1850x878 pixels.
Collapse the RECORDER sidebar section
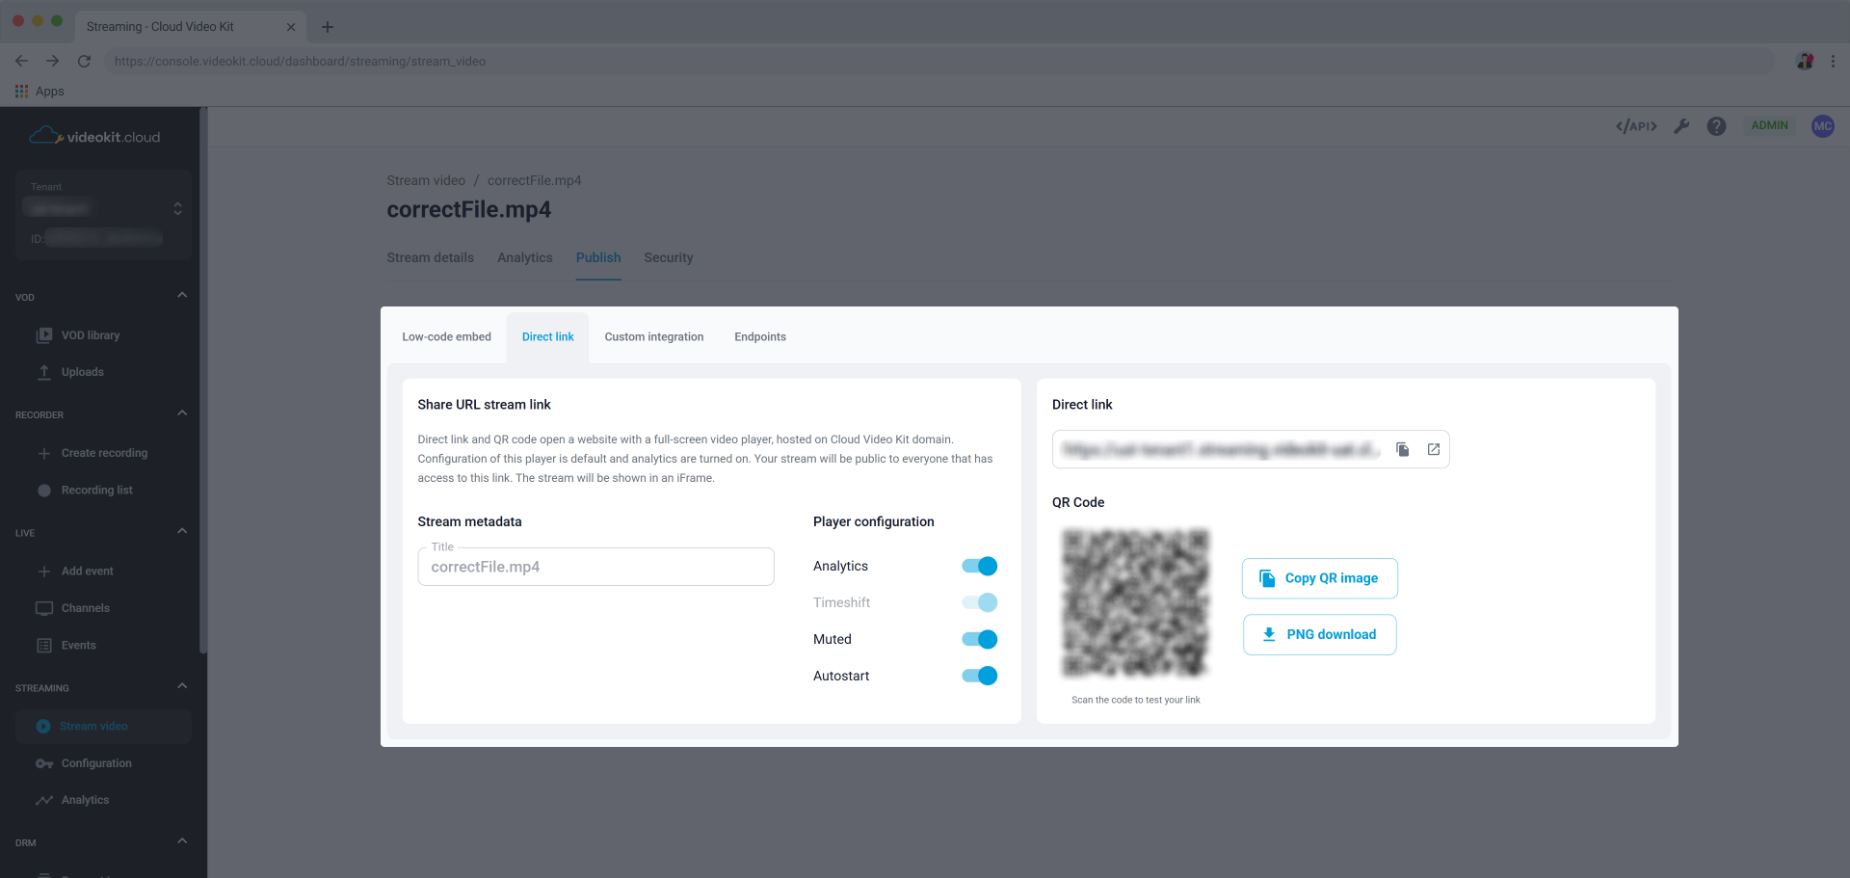coord(182,413)
